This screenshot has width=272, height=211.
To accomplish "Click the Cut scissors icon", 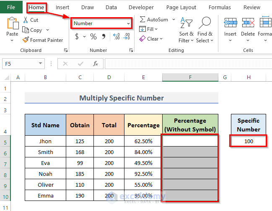I will click(x=26, y=20).
